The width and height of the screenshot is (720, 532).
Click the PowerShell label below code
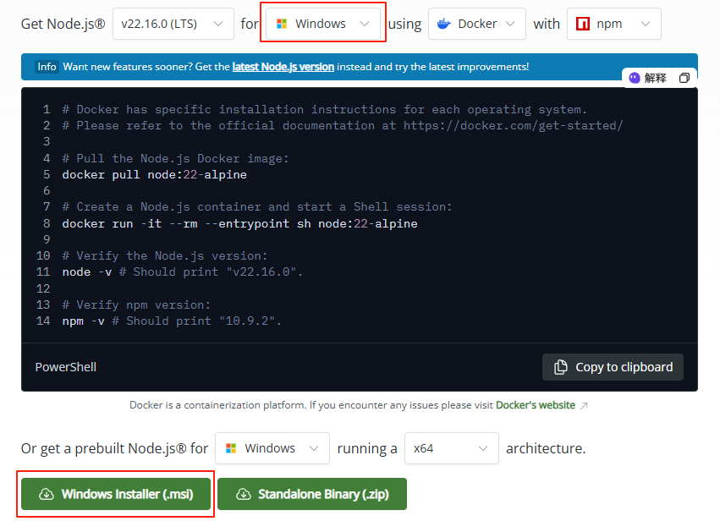[x=66, y=367]
